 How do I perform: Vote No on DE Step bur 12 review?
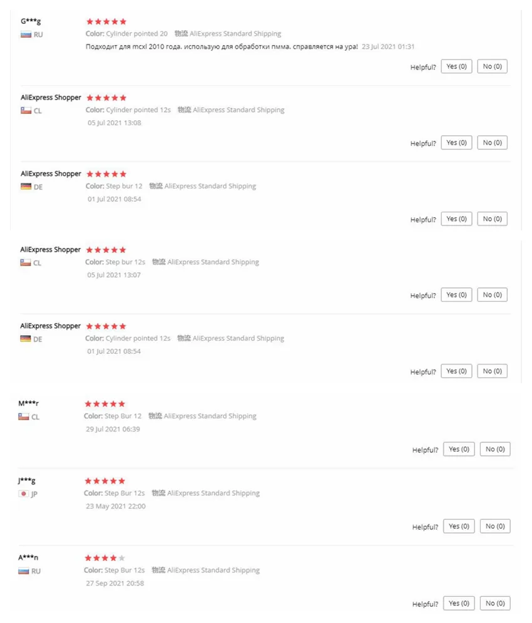click(x=493, y=219)
